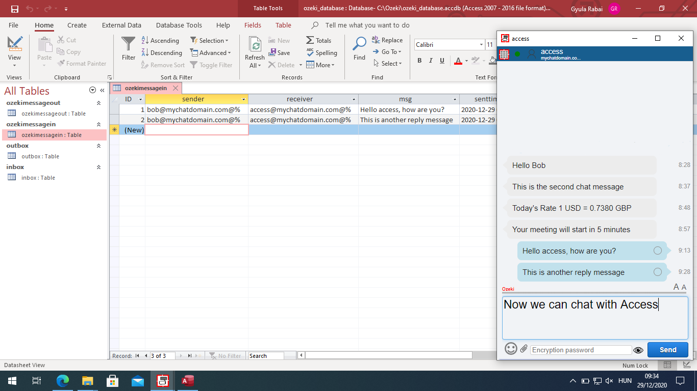Open the emoji picker in chat

tap(511, 349)
